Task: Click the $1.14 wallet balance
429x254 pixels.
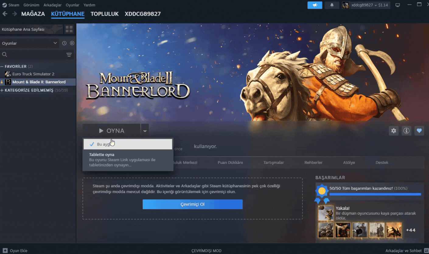Action: click(383, 5)
